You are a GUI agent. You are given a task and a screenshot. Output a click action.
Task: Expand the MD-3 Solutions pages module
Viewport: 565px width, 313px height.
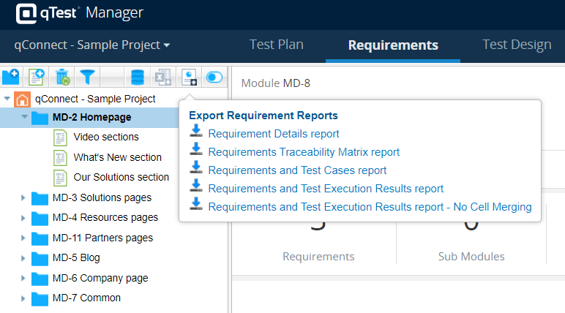click(23, 197)
